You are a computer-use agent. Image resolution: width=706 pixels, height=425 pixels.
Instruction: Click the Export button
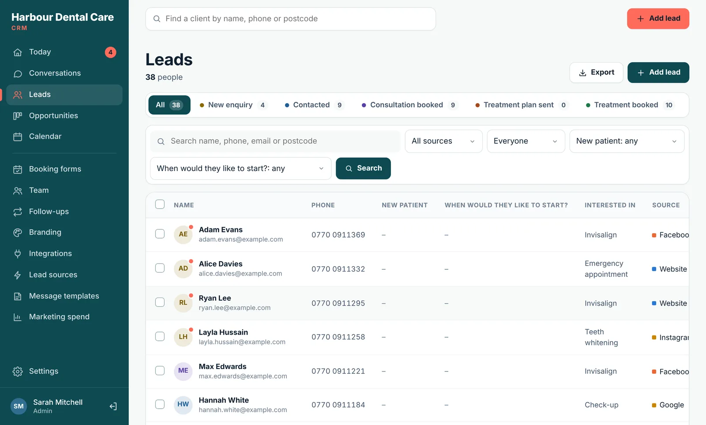[x=596, y=72]
